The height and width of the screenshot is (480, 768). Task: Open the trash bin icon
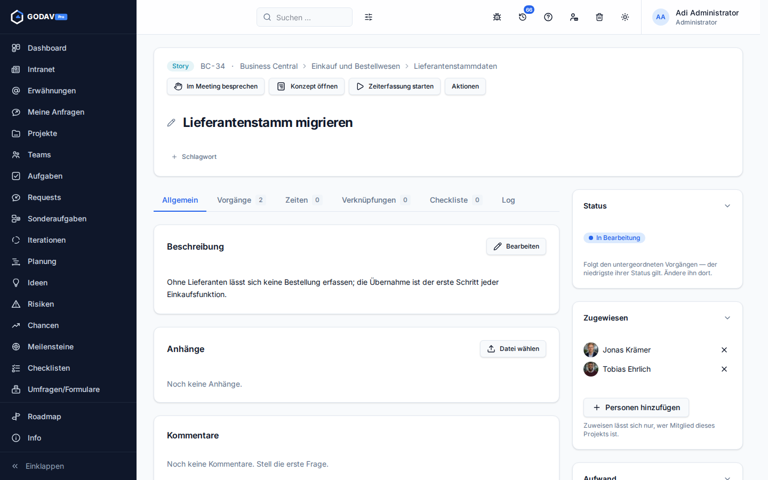(x=599, y=17)
